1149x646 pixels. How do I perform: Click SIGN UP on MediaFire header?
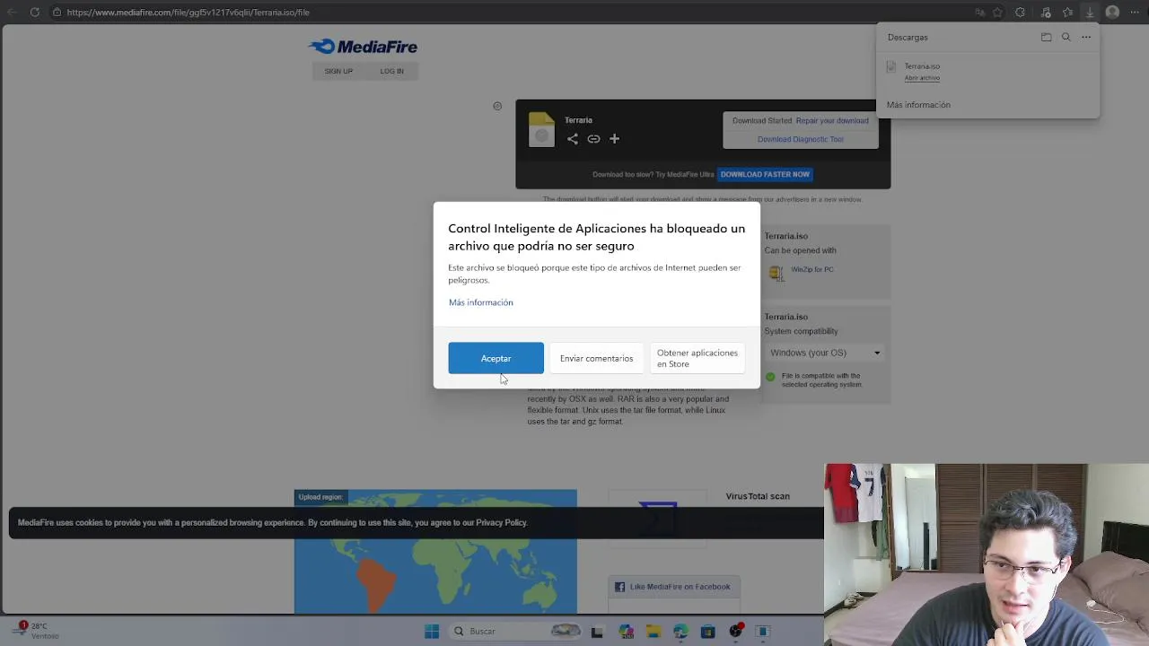coord(338,71)
